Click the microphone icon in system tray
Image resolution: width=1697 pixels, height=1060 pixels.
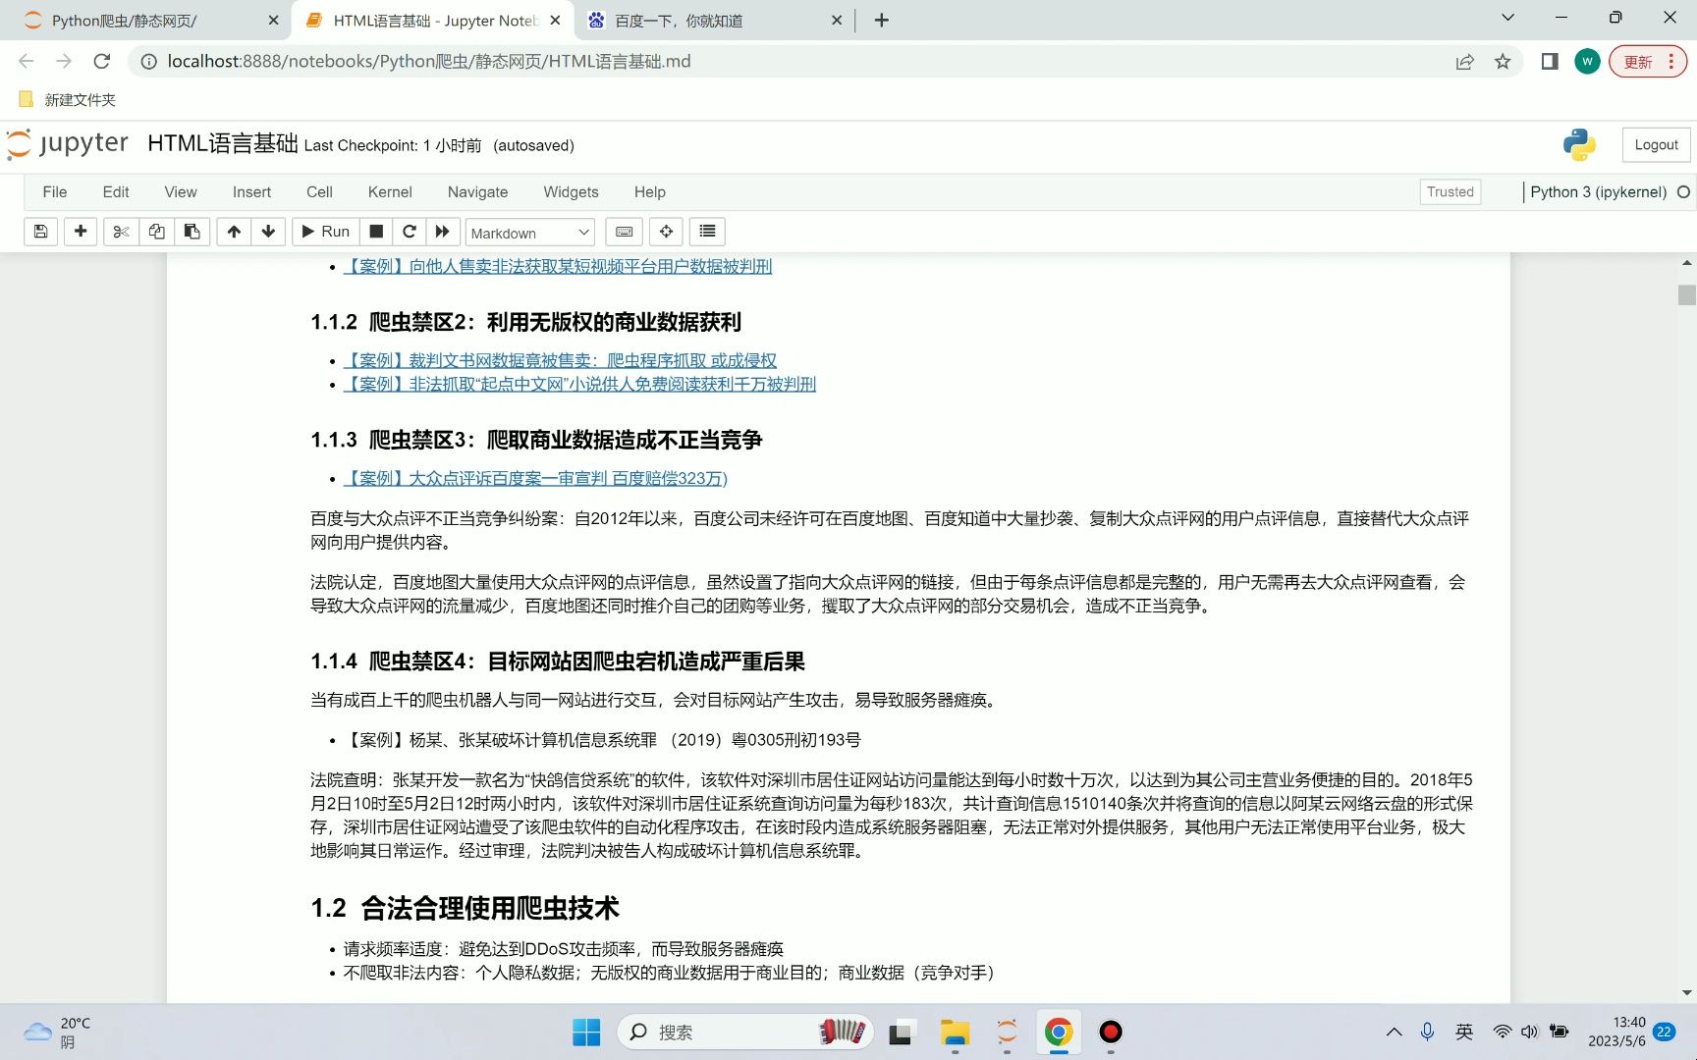[1428, 1033]
